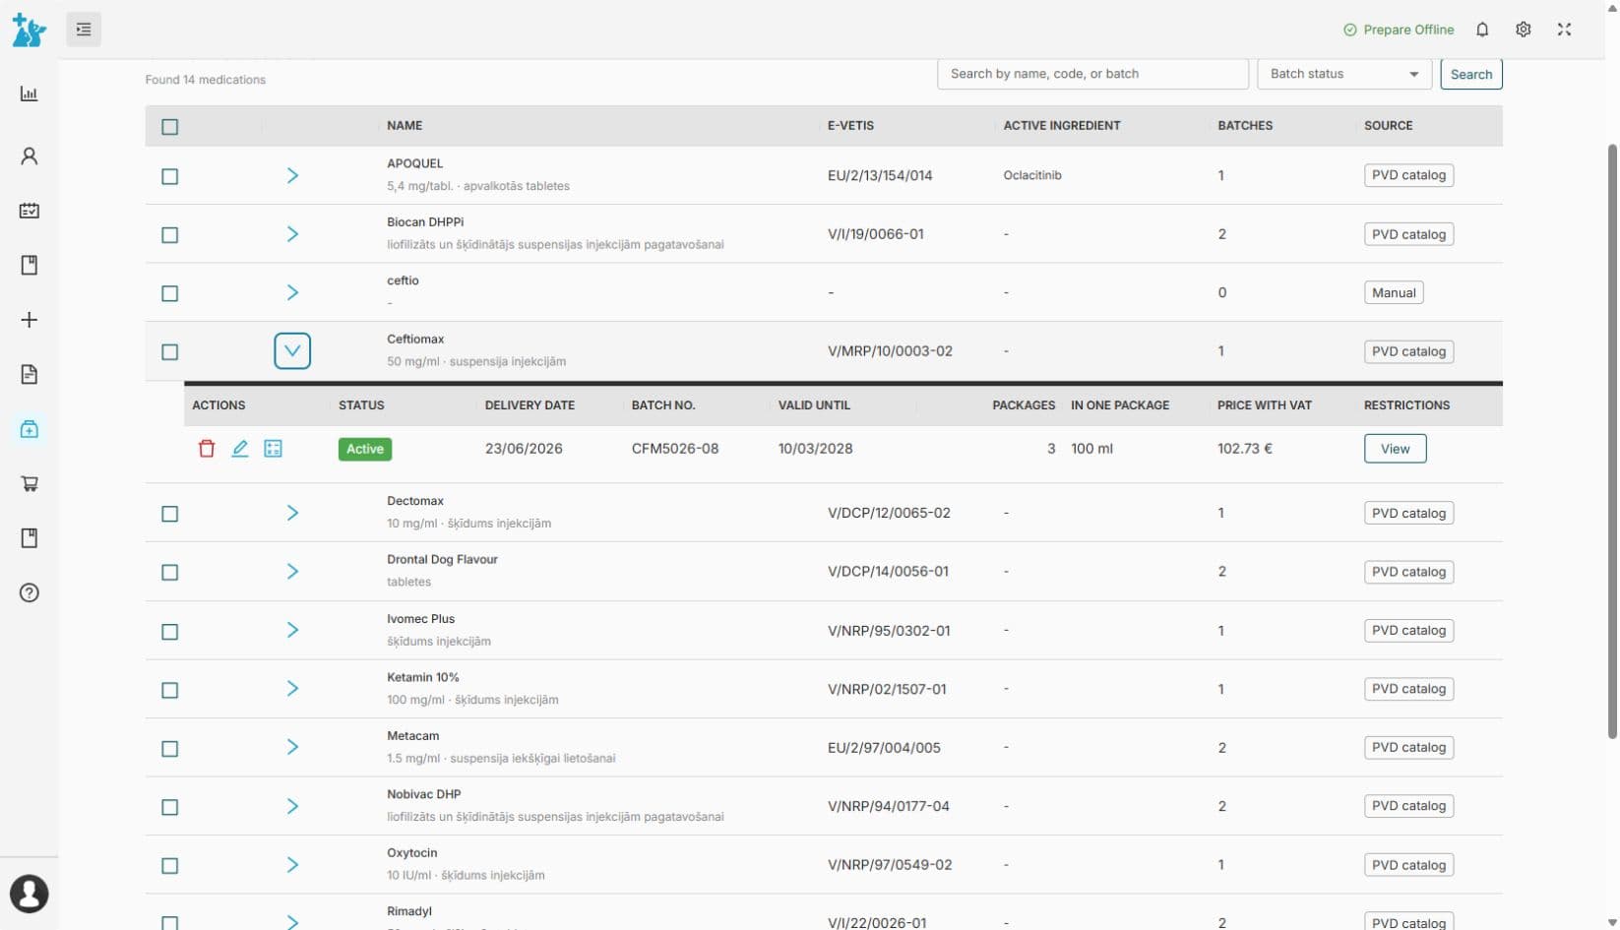
Task: Focus the search by name field
Action: point(1092,74)
